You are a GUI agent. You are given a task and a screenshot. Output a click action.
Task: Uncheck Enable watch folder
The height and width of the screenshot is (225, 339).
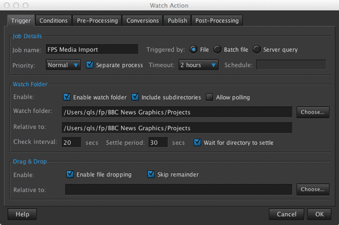(x=67, y=97)
